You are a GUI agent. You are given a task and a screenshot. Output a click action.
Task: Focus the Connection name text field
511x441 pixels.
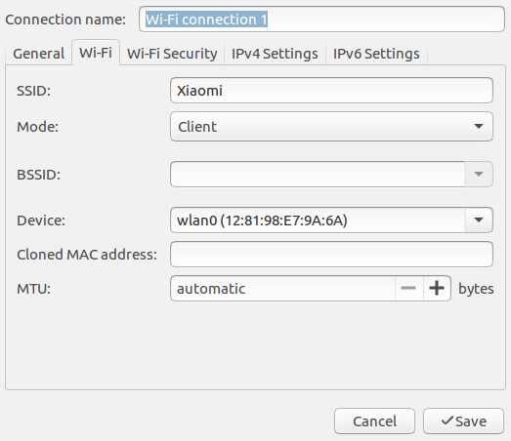(322, 20)
